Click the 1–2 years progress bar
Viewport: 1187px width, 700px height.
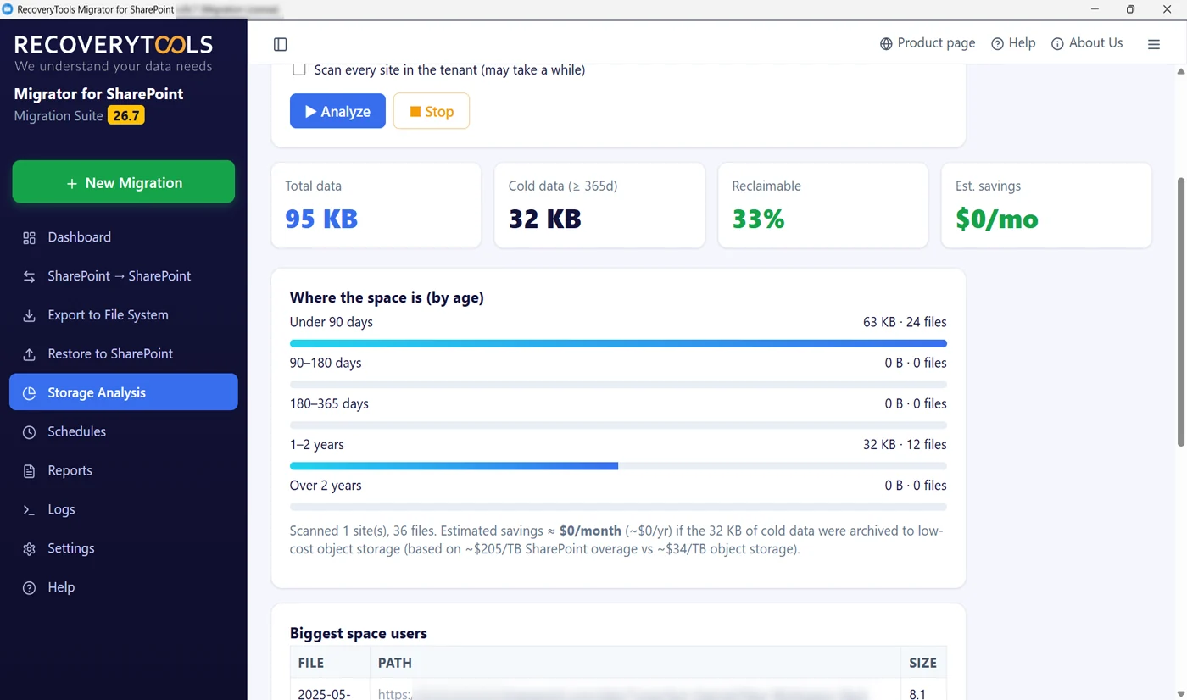click(x=618, y=466)
